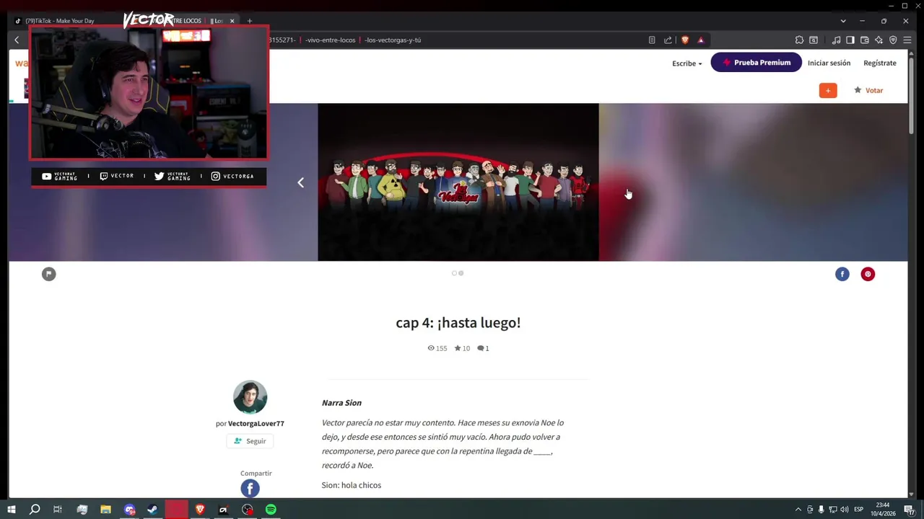This screenshot has width=924, height=519.
Task: Close the ENTRE LOCOS browser tab
Action: tap(232, 21)
